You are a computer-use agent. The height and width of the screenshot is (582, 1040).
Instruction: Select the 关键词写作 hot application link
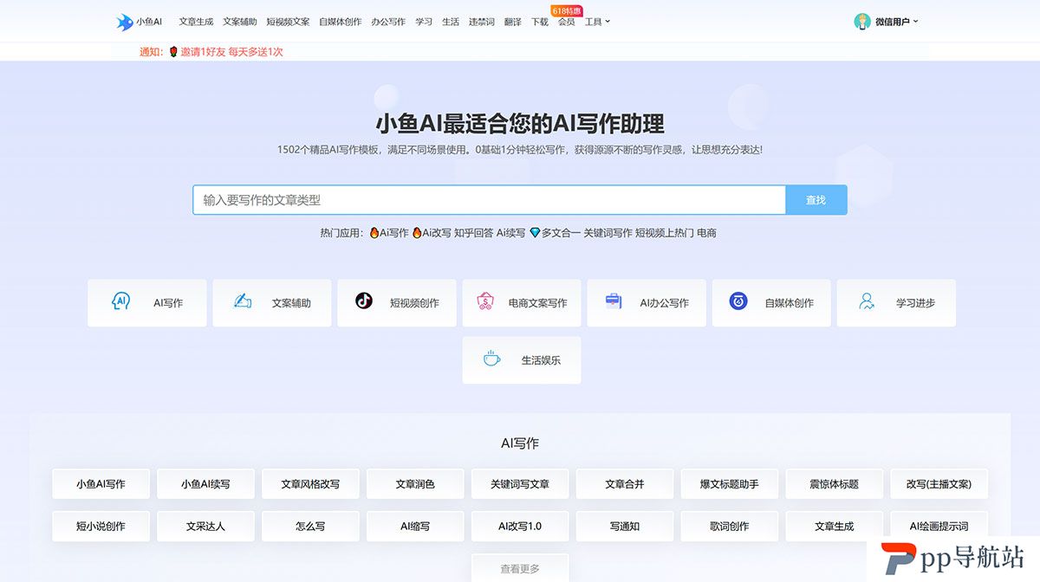point(608,233)
